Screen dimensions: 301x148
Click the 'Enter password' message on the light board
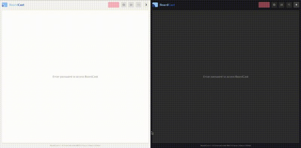(x=75, y=77)
